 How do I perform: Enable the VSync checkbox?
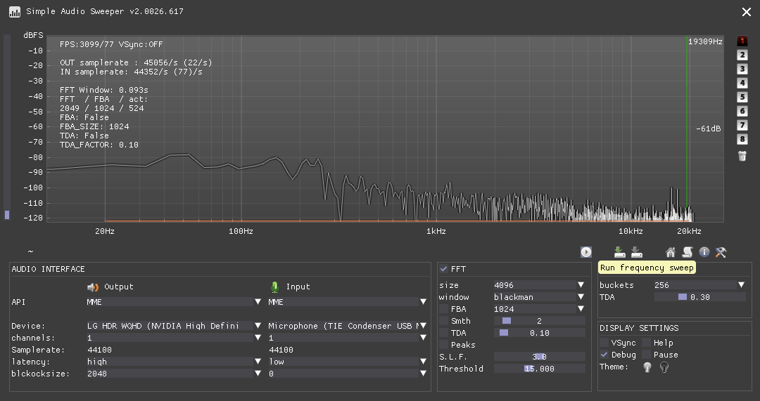[x=604, y=343]
